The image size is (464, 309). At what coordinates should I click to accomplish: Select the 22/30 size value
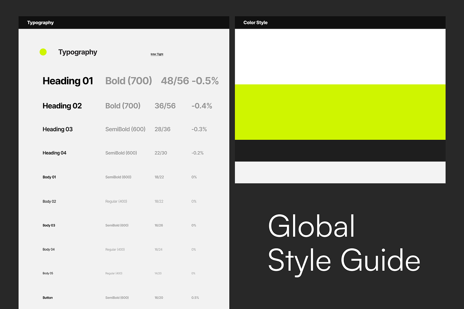161,153
